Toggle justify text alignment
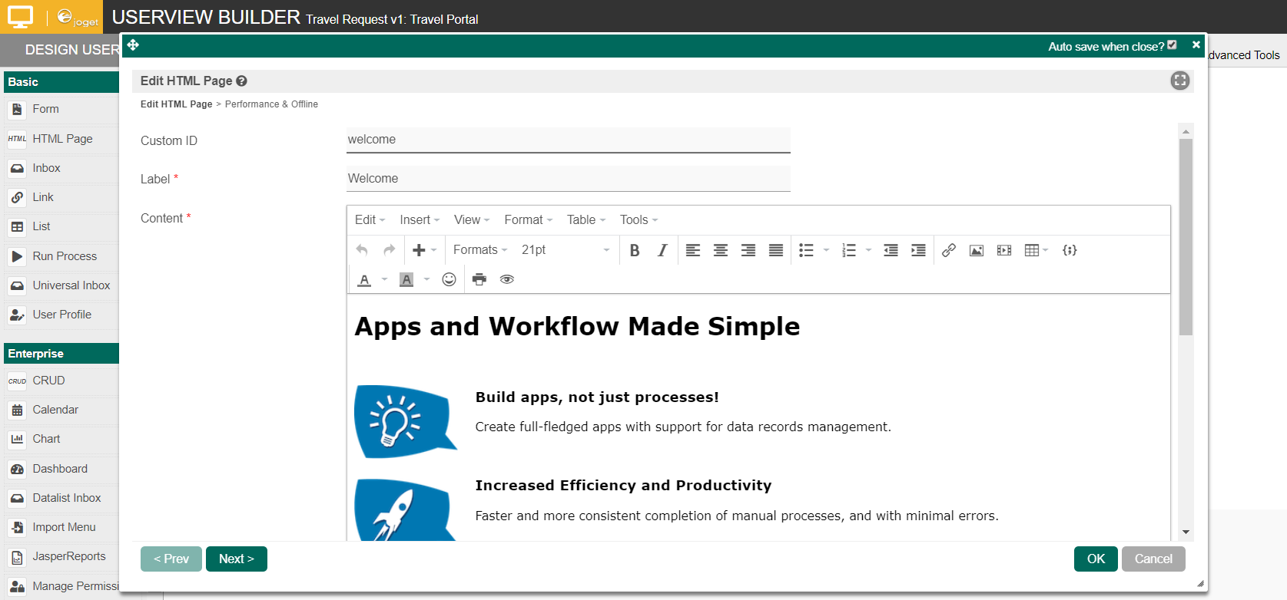This screenshot has height=600, width=1287. 776,250
